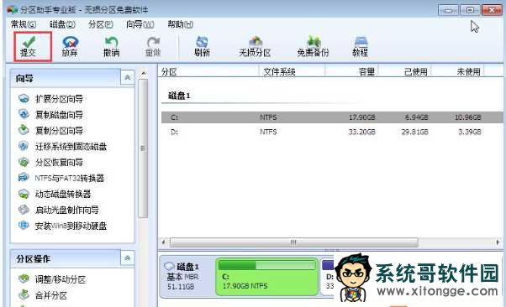Image resolution: width=506 pixels, height=307 pixels.
Task: Launch the 扩展分区向导 wizard
Action: 59,99
